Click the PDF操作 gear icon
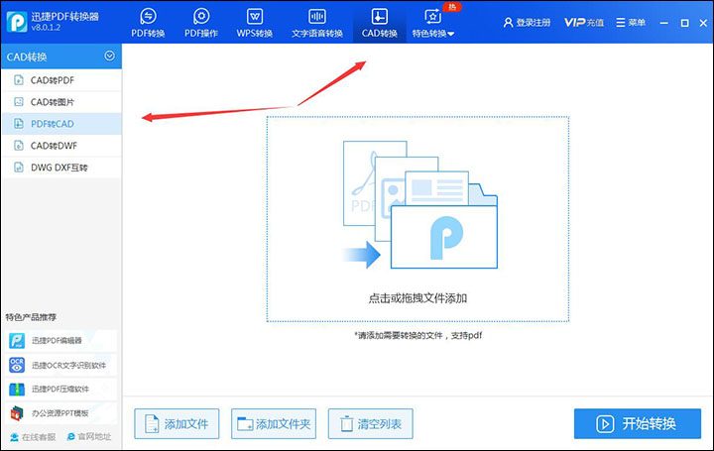Screen dimensions: 714x451 tap(201, 17)
